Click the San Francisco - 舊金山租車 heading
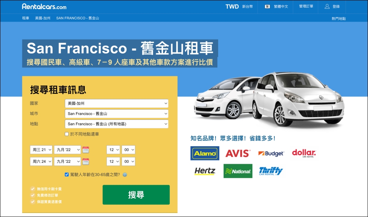This screenshot has width=368, height=217. click(120, 48)
